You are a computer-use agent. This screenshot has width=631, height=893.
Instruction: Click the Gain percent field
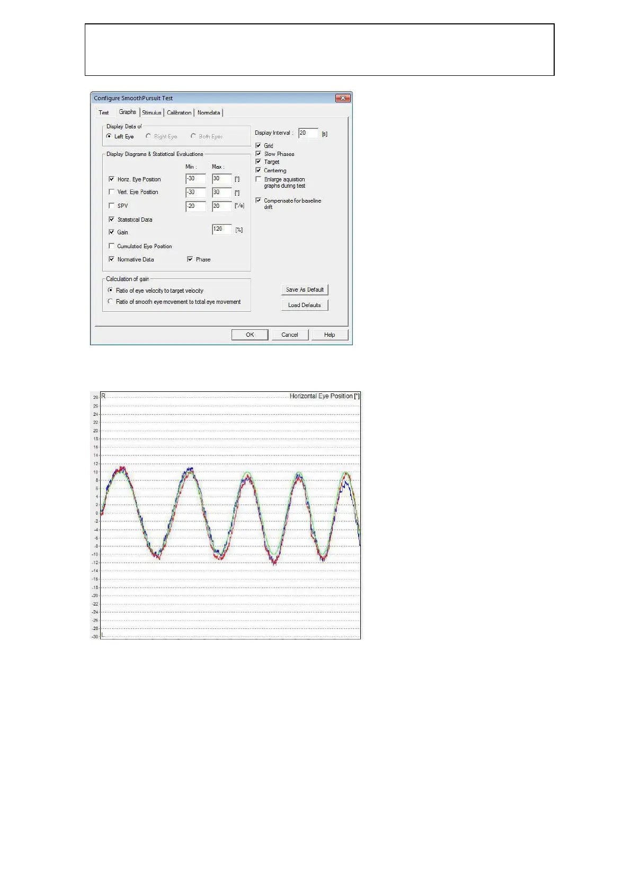click(x=222, y=229)
